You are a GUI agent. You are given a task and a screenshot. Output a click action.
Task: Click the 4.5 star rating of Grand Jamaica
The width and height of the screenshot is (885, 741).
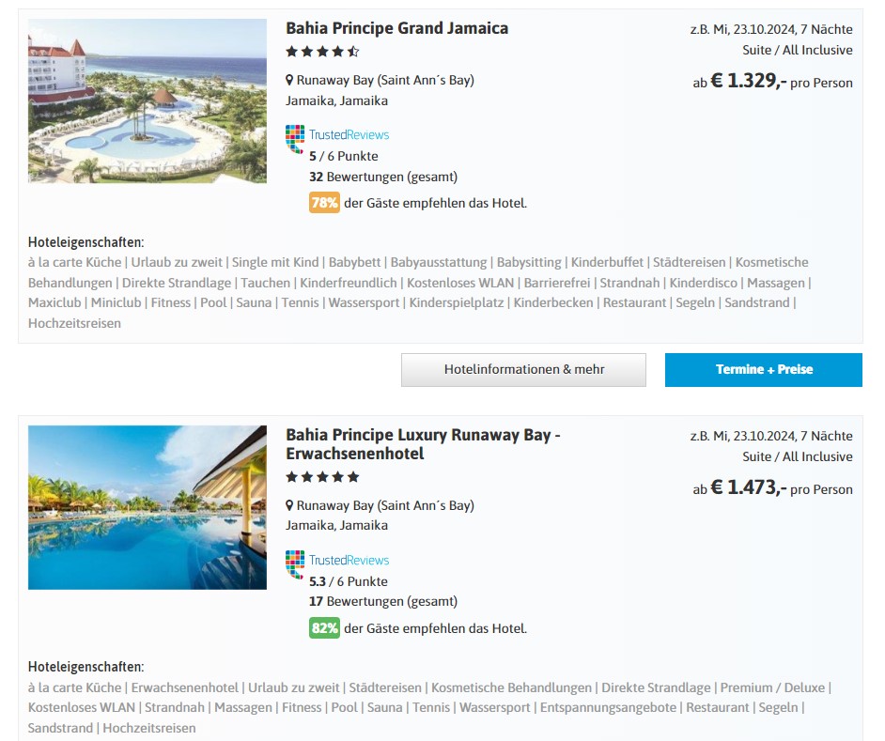(x=322, y=52)
